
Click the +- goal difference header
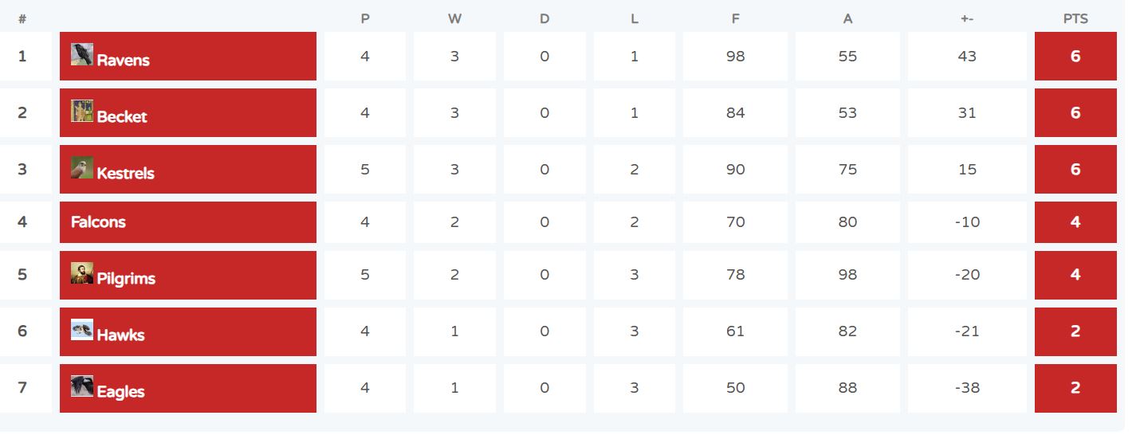tap(967, 18)
